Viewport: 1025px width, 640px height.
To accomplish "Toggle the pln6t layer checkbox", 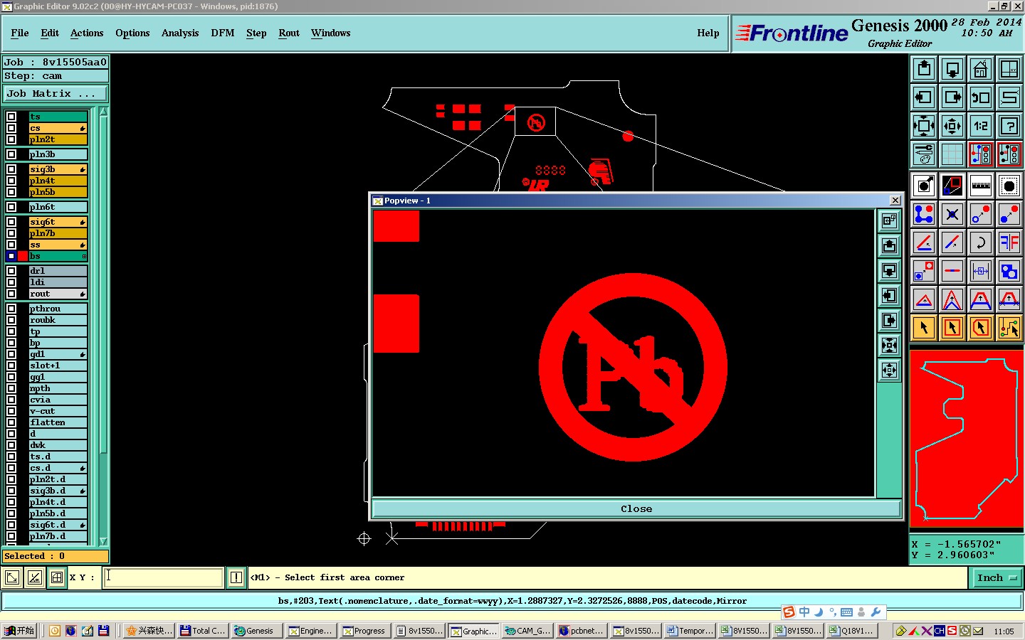I will [x=11, y=207].
